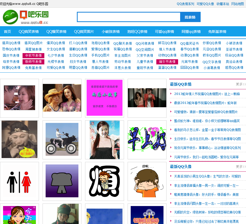Open the 可爱植物，清新一夏 article link
The width and height of the screenshot is (246, 224).
206,112
